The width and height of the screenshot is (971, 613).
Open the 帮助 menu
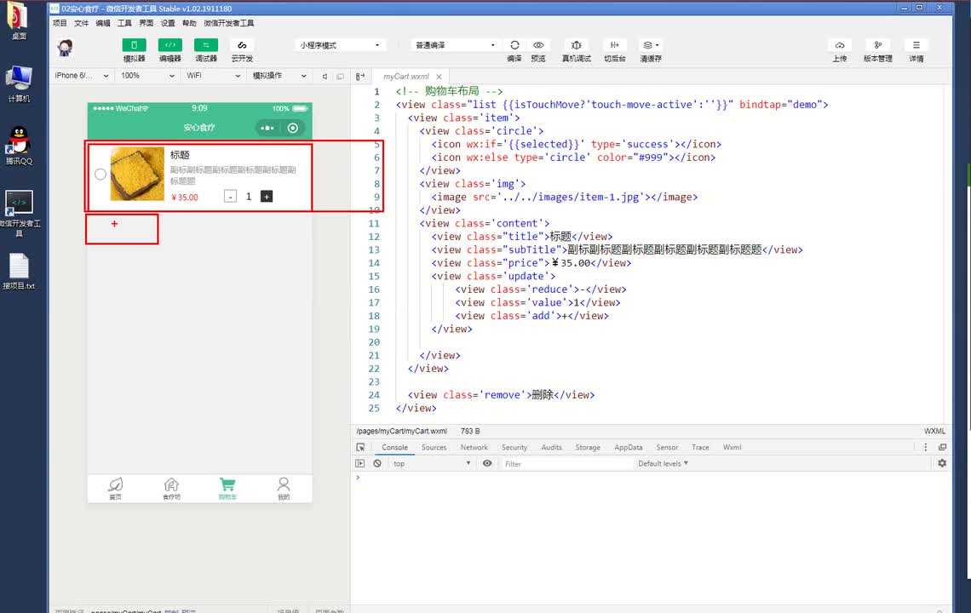(189, 23)
